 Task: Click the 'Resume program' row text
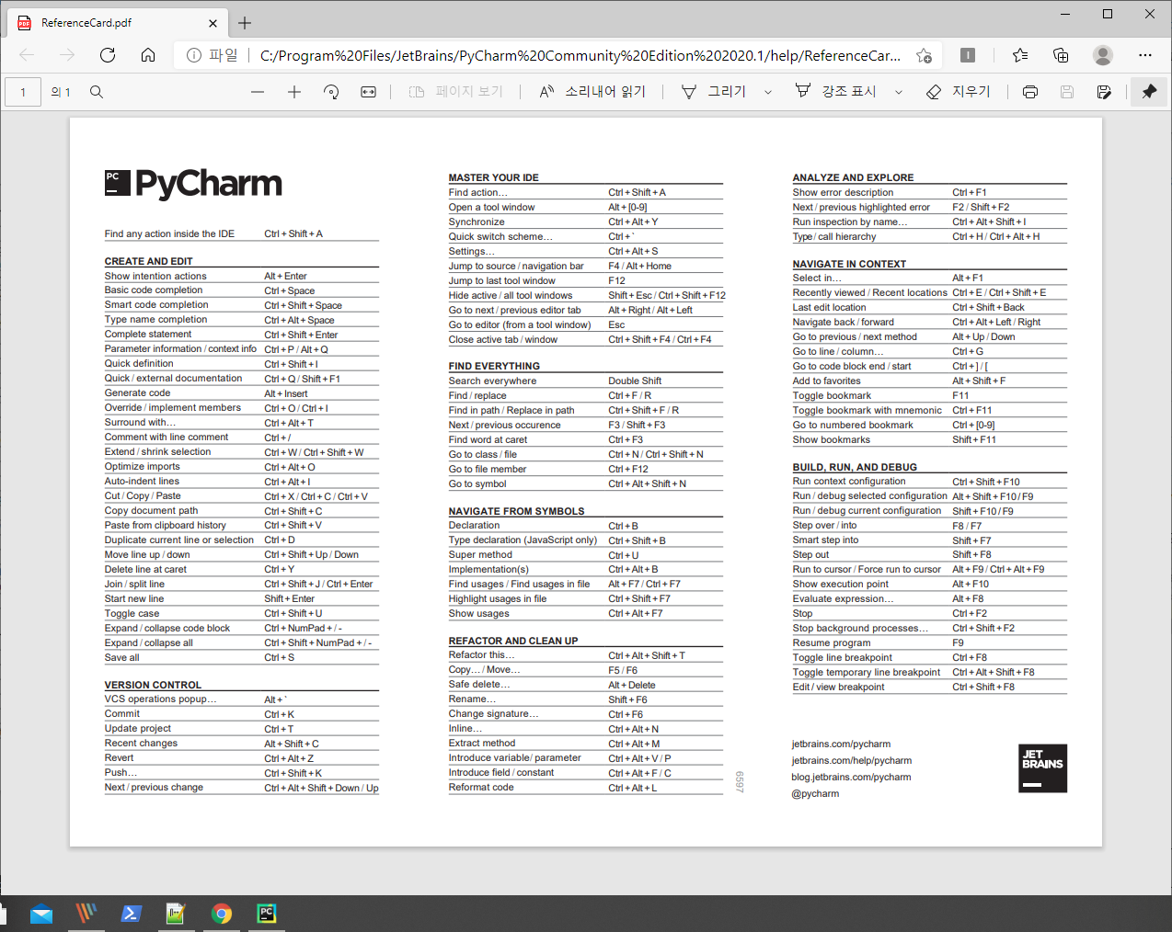[x=832, y=643]
